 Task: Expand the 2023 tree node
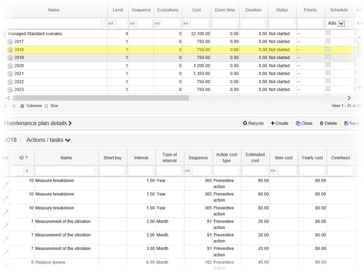click(10, 90)
